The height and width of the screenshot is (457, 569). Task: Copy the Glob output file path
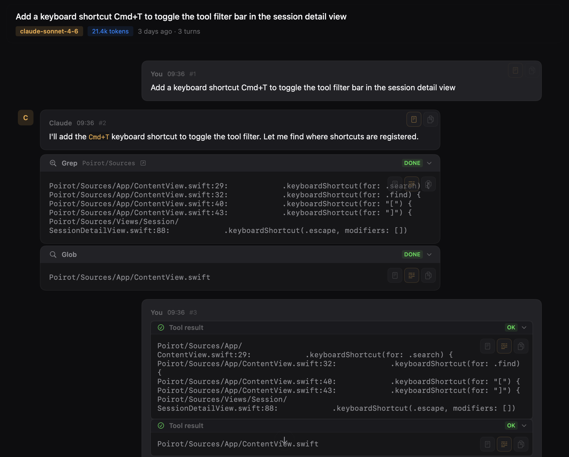[x=428, y=275]
